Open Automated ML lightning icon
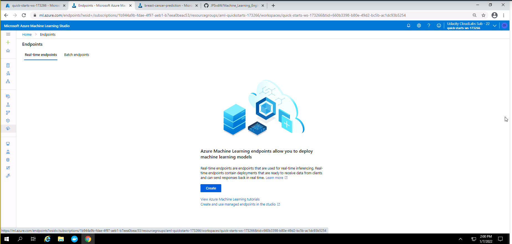 click(x=8, y=73)
